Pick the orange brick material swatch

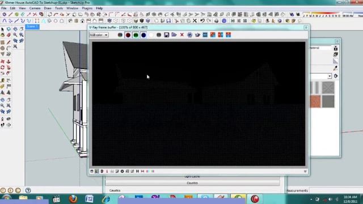point(315,101)
